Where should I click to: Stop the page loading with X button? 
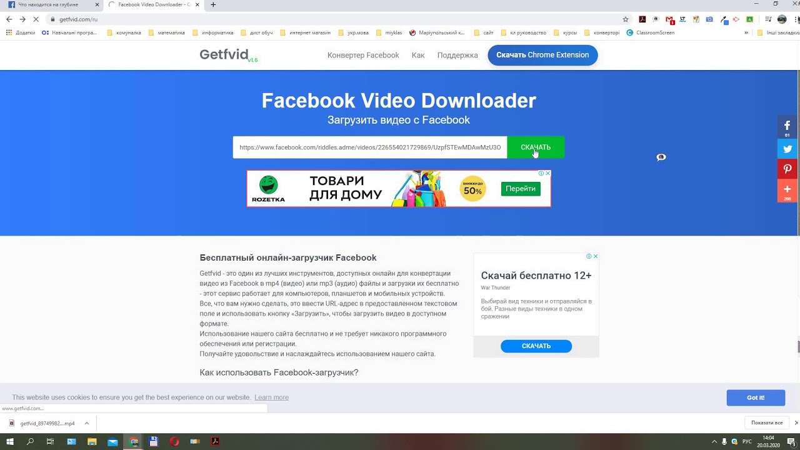[36, 19]
